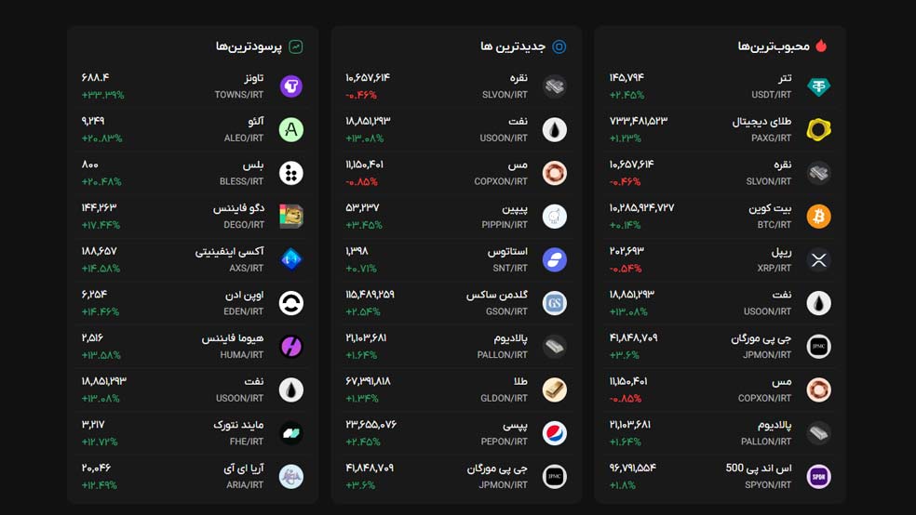The width and height of the screenshot is (916, 515).
Task: Select the BLESS/IRT dotted coin icon
Action: (x=291, y=173)
